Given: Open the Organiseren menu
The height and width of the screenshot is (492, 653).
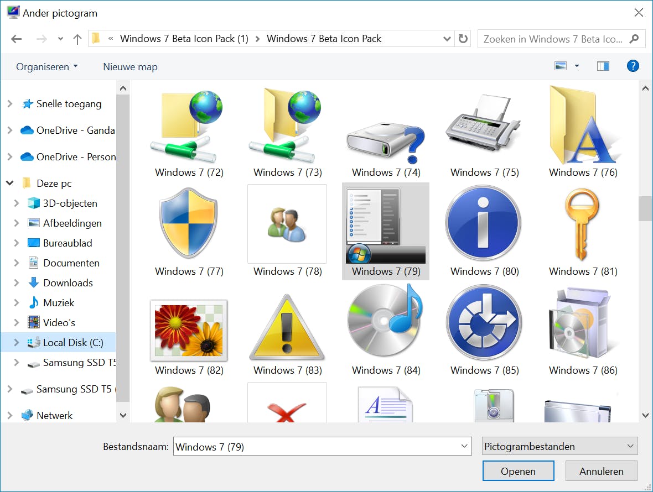Looking at the screenshot, I should tap(46, 66).
